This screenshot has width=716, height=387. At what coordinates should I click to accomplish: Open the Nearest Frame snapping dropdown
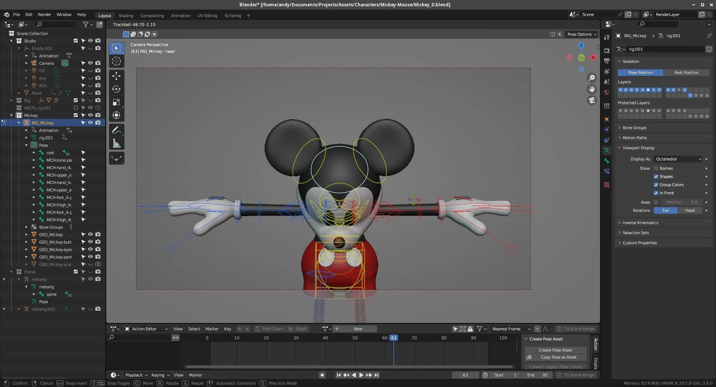511,329
